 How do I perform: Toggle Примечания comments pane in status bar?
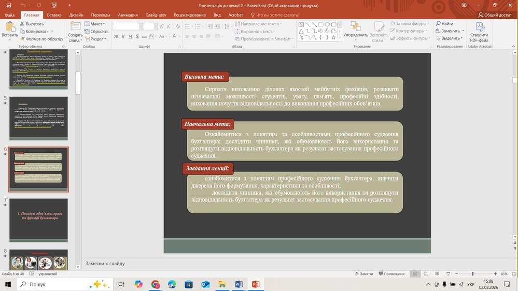point(391,273)
